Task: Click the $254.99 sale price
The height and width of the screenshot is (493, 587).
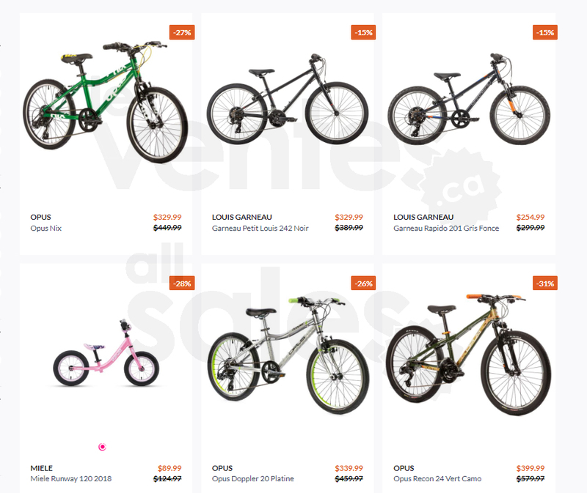Action: coord(531,217)
